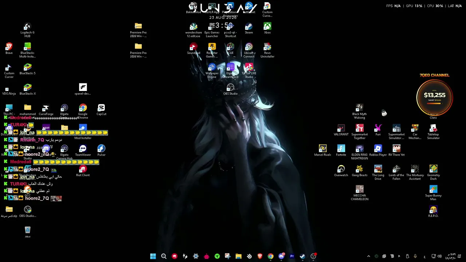466x262 pixels.
Task: Switch to Premiere Pro in the taskbar
Action: click(292, 256)
